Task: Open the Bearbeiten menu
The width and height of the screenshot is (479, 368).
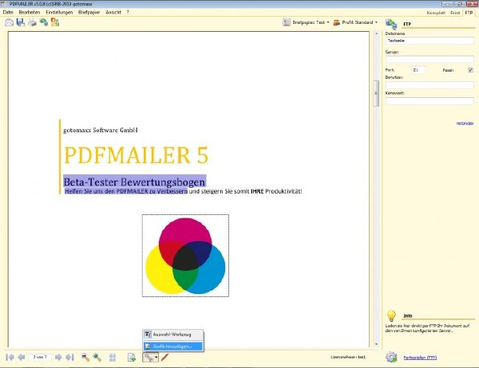Action: 30,12
